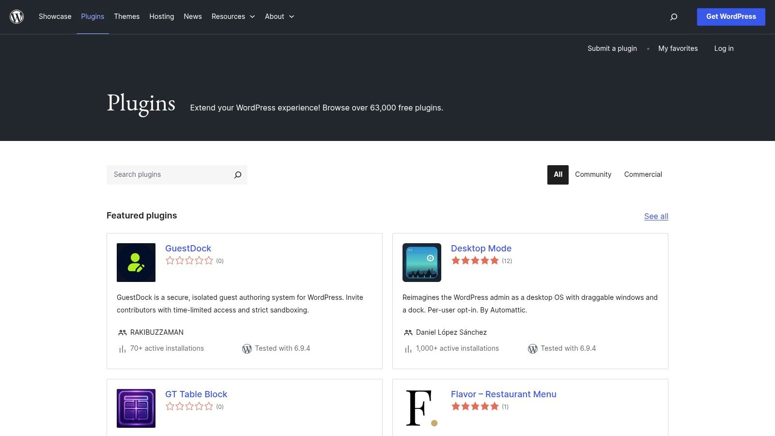Click the Log in link
The height and width of the screenshot is (436, 775).
tap(724, 48)
